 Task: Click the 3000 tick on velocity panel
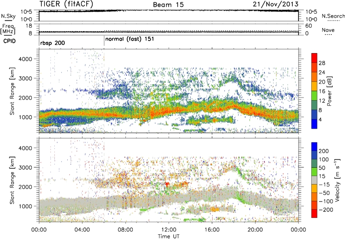(25, 167)
